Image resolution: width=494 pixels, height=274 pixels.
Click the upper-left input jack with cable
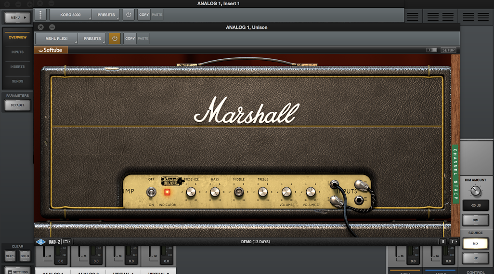click(x=334, y=184)
